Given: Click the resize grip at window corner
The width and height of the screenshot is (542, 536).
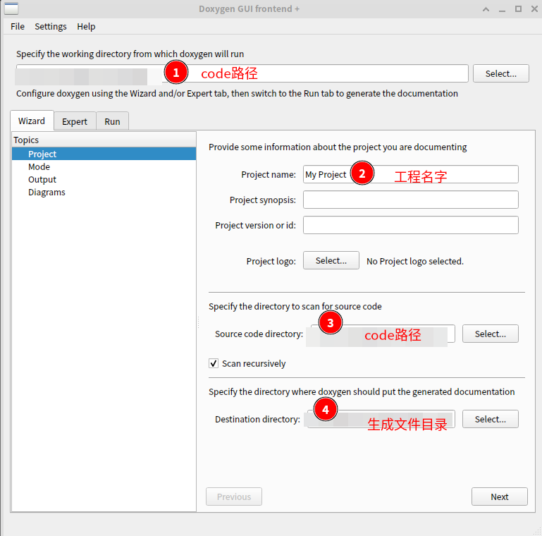Looking at the screenshot, I should [x=538, y=532].
